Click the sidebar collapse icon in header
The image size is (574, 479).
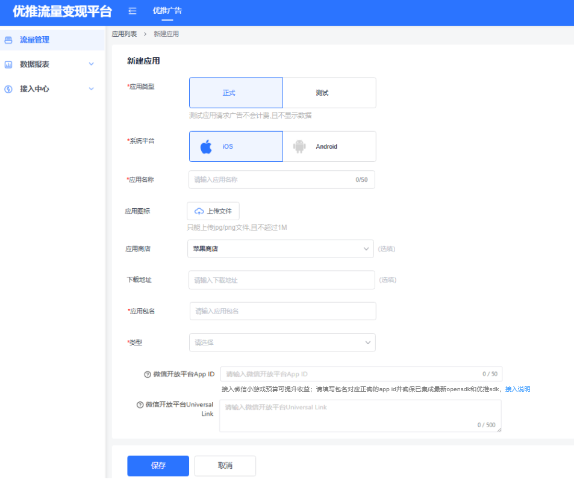[133, 11]
